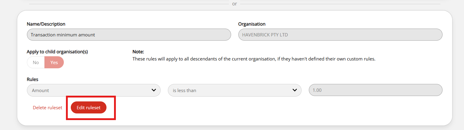464x130 pixels.
Task: Click the Rules section label
Action: 33,79
